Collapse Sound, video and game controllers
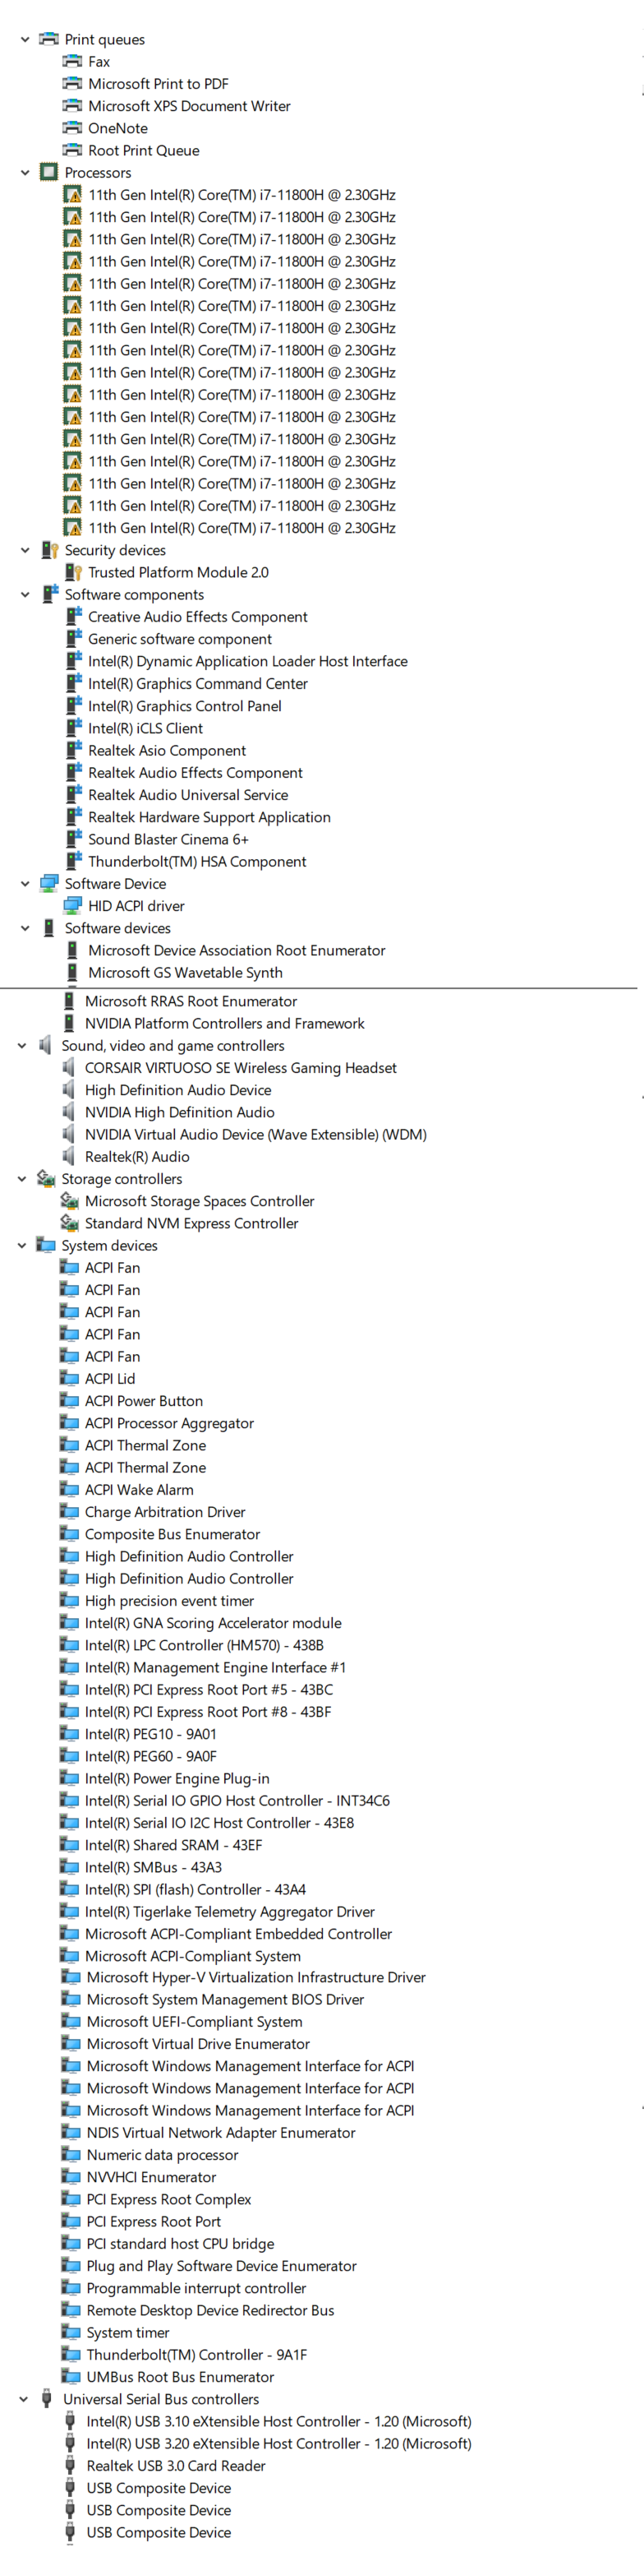This screenshot has width=644, height=2552. click(21, 1045)
